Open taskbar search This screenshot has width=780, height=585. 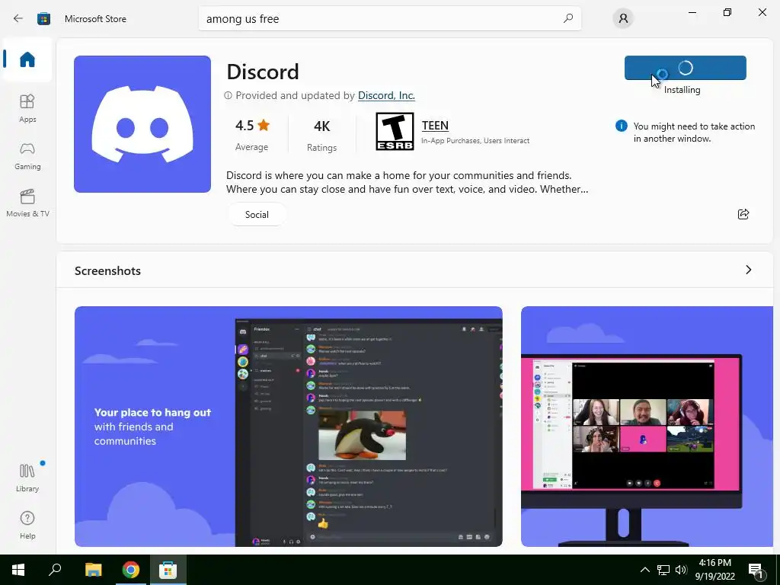[x=55, y=570]
